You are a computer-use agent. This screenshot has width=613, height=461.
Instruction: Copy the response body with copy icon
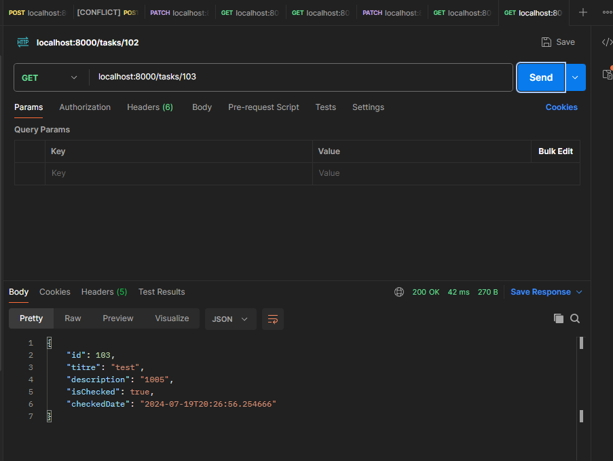click(x=558, y=318)
